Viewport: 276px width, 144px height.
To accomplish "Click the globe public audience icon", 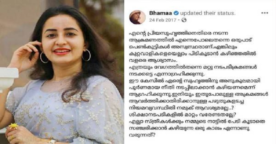I will point(184,20).
